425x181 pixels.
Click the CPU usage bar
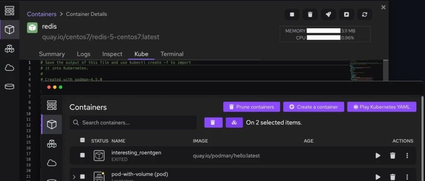(323, 38)
